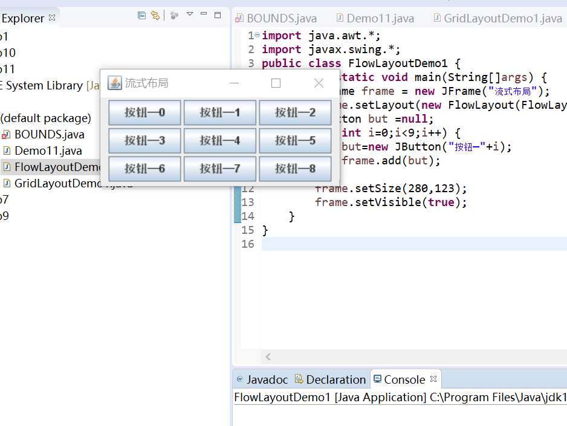Viewport: 567px width, 426px height.
Task: Open the Explorer View Menu triangle
Action: coord(189,15)
